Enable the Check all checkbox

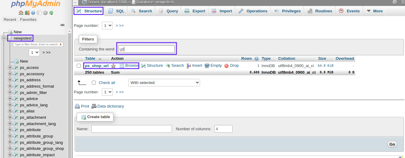(x=94, y=83)
